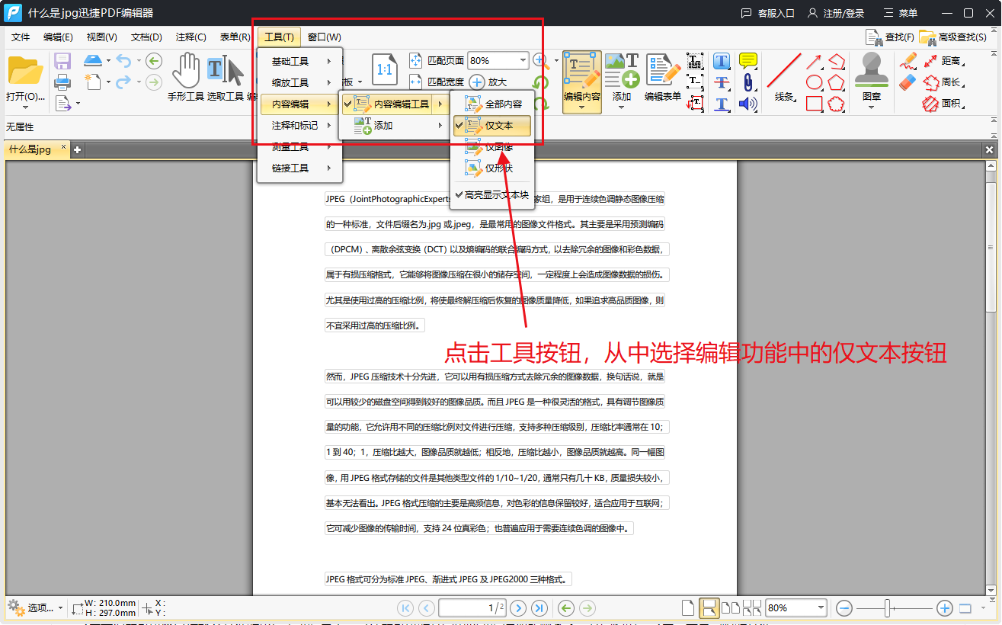Choose Shapes Only (仅形状) edit mode
Image resolution: width=1002 pixels, height=625 pixels.
pyautogui.click(x=492, y=168)
